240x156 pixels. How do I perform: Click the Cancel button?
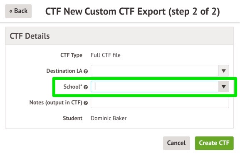click(176, 143)
